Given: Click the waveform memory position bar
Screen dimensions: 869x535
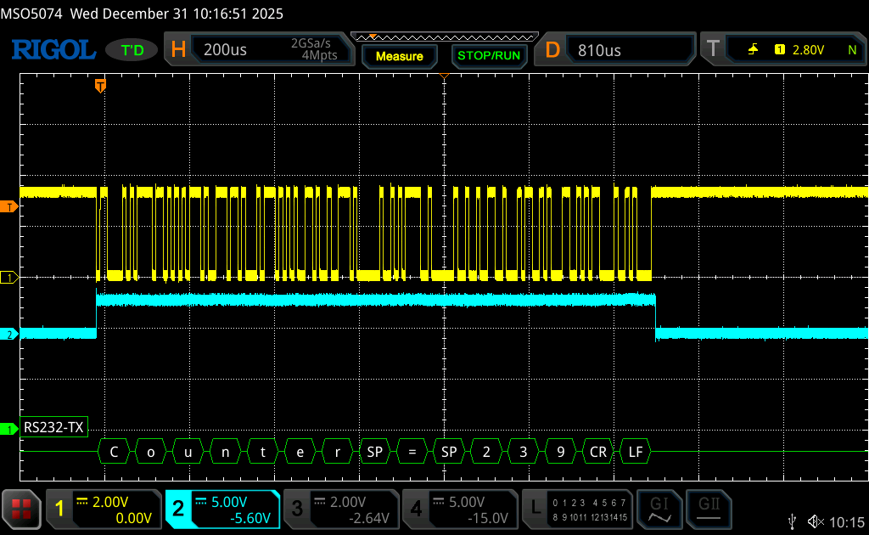Looking at the screenshot, I should point(444,37).
